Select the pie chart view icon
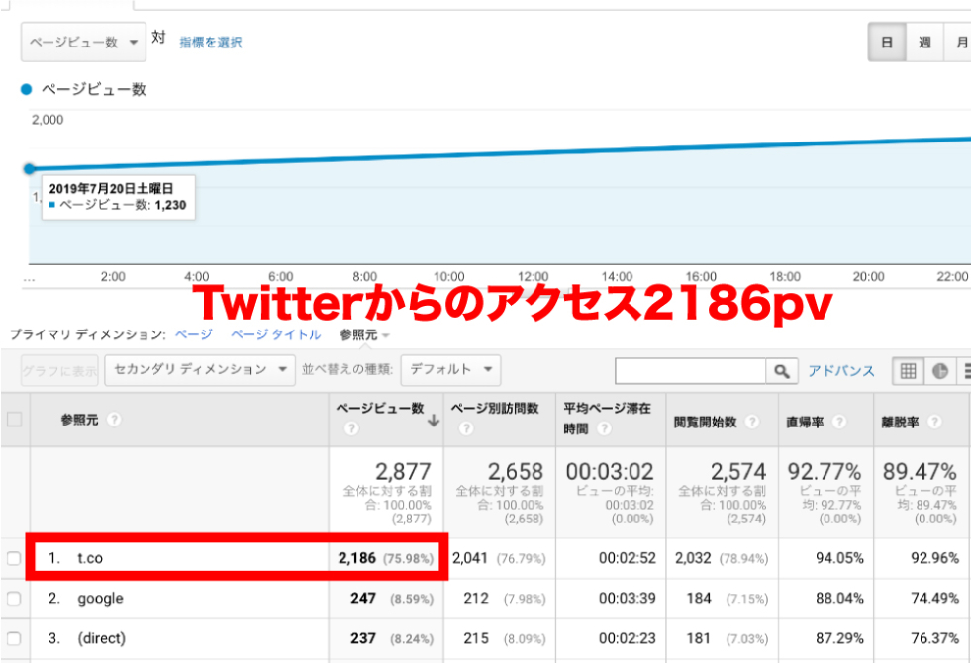The height and width of the screenshot is (663, 971). (x=940, y=371)
